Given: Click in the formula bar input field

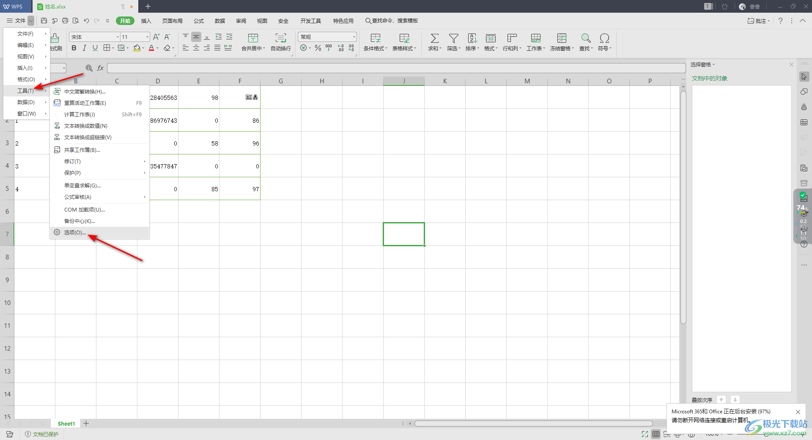Looking at the screenshot, I should point(396,68).
